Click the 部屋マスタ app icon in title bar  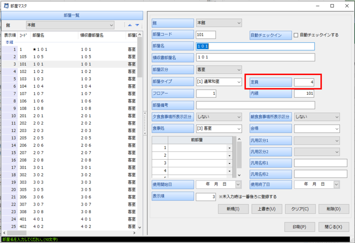click(6, 6)
